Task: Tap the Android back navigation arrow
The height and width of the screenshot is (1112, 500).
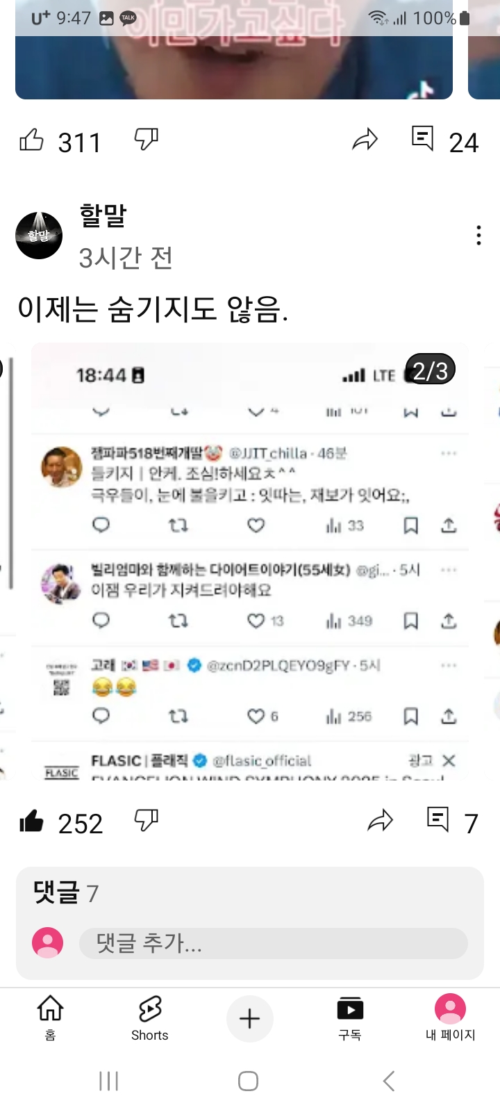Action: coord(389,1081)
